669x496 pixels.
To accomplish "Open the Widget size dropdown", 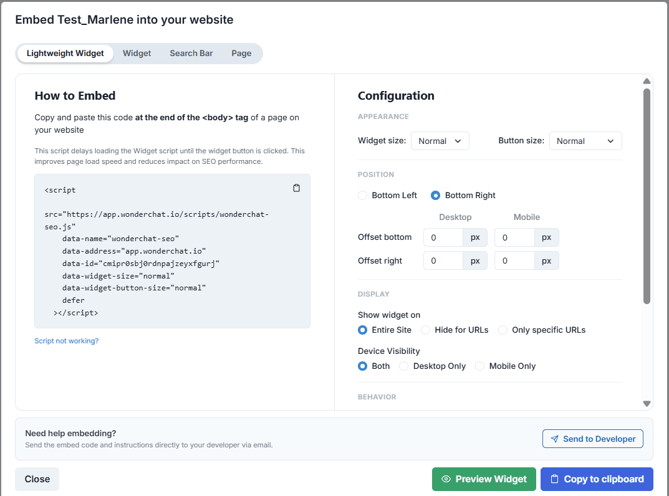I will pos(440,141).
